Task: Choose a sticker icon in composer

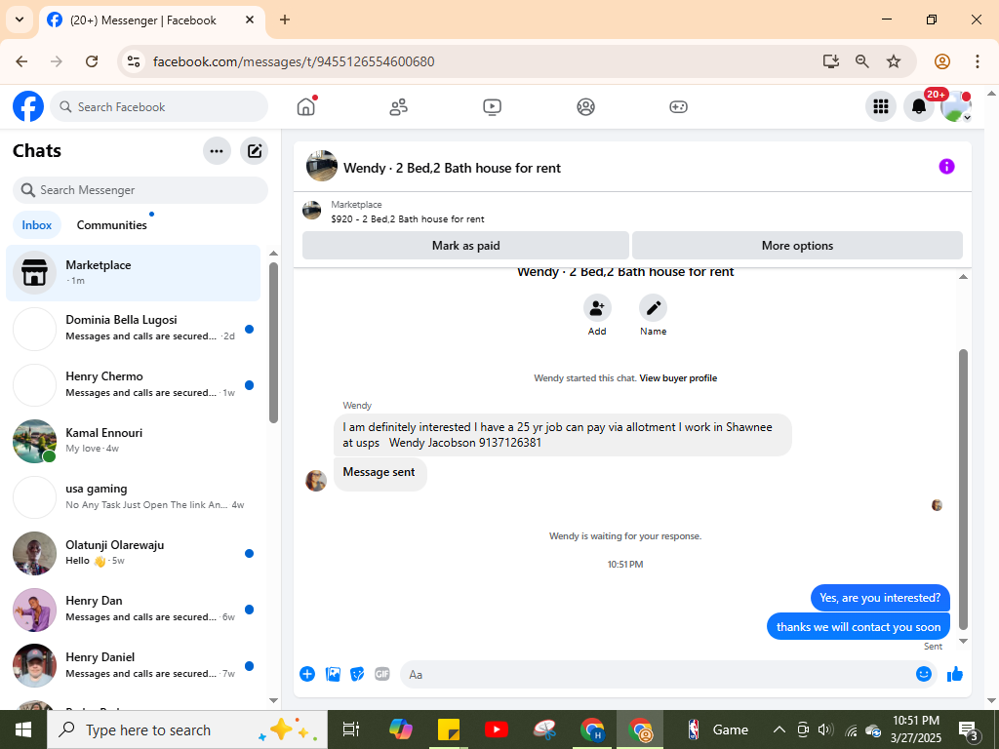Action: [357, 674]
